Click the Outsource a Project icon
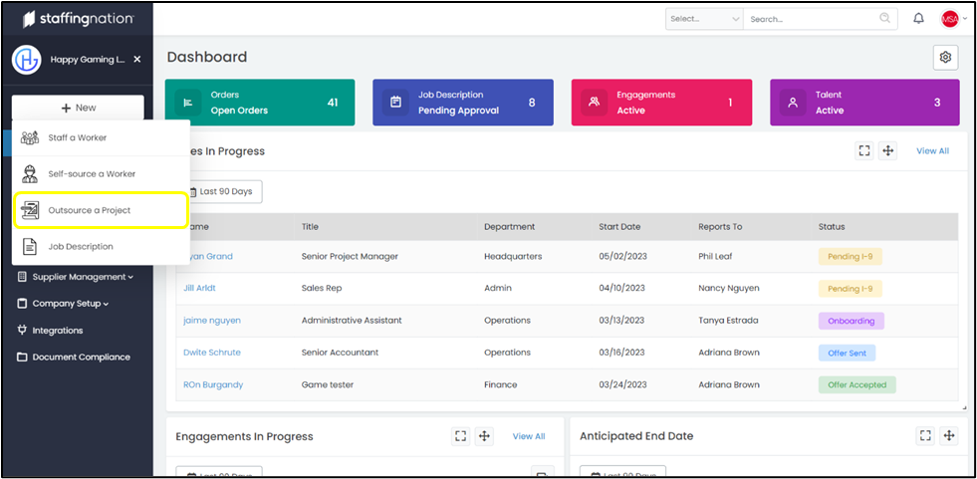Image resolution: width=977 pixels, height=479 pixels. pyautogui.click(x=29, y=210)
